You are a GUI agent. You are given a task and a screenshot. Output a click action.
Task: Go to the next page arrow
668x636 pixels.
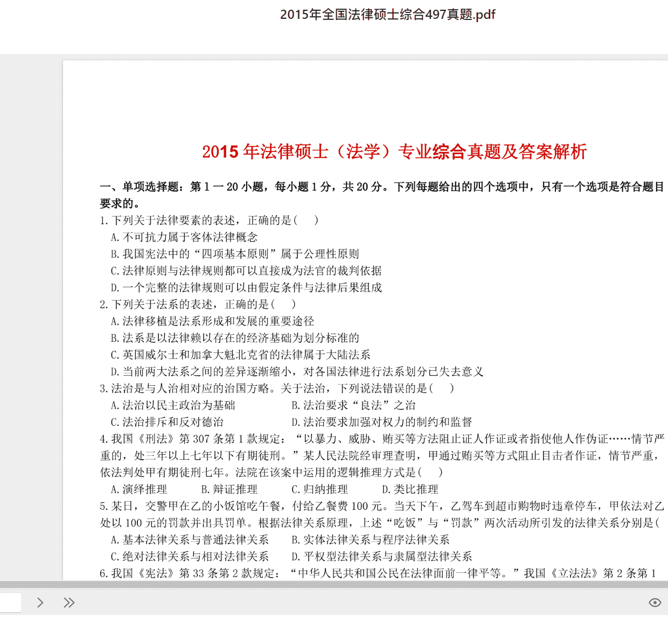(x=40, y=603)
